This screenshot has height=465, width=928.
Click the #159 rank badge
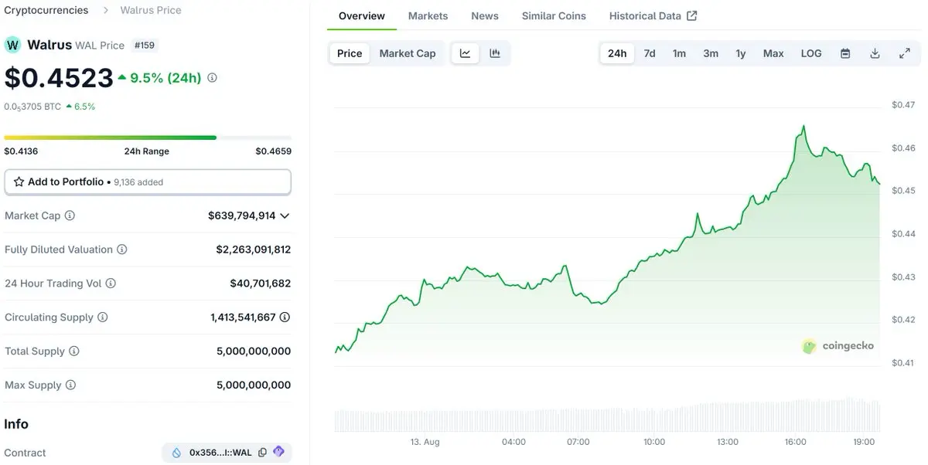[x=145, y=45]
